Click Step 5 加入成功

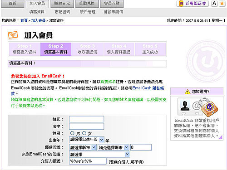click(x=150, y=49)
